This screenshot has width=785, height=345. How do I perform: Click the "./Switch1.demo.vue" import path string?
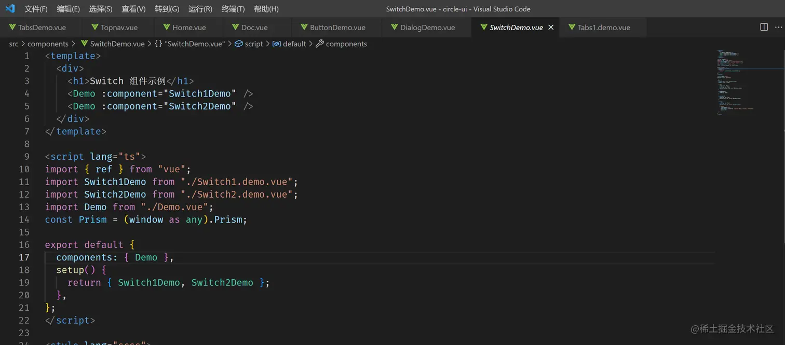pyautogui.click(x=239, y=182)
